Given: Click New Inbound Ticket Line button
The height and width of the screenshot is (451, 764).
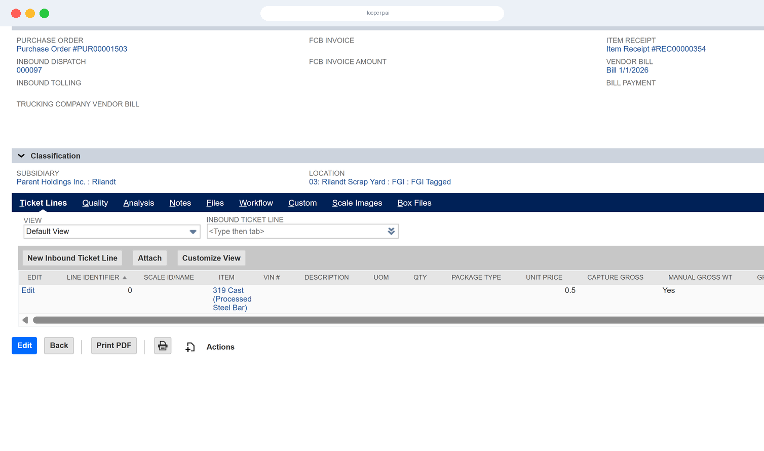Looking at the screenshot, I should [x=72, y=258].
